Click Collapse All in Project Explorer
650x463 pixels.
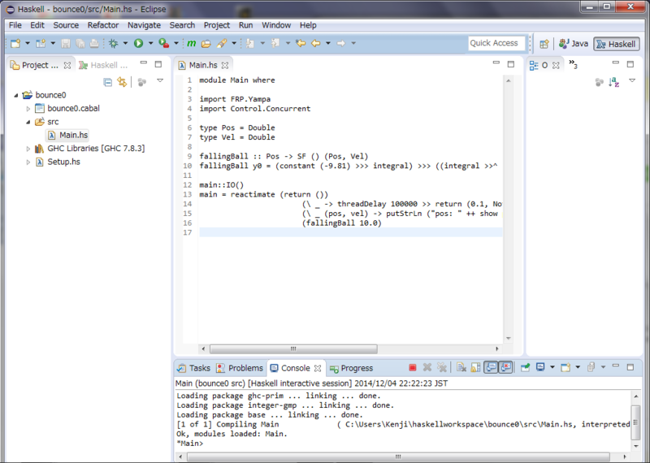coord(108,82)
